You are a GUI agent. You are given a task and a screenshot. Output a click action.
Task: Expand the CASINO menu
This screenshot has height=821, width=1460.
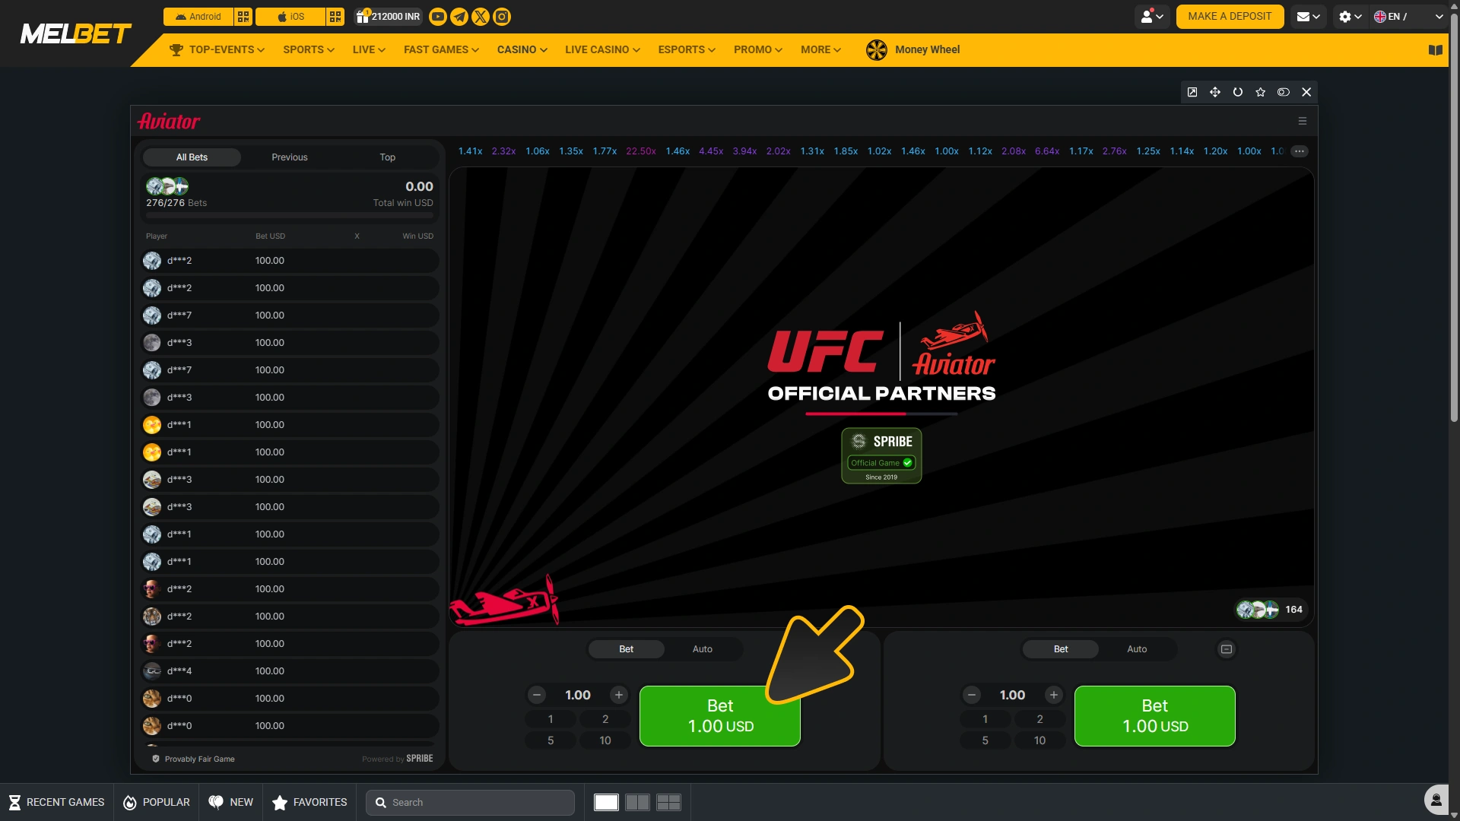tap(522, 50)
